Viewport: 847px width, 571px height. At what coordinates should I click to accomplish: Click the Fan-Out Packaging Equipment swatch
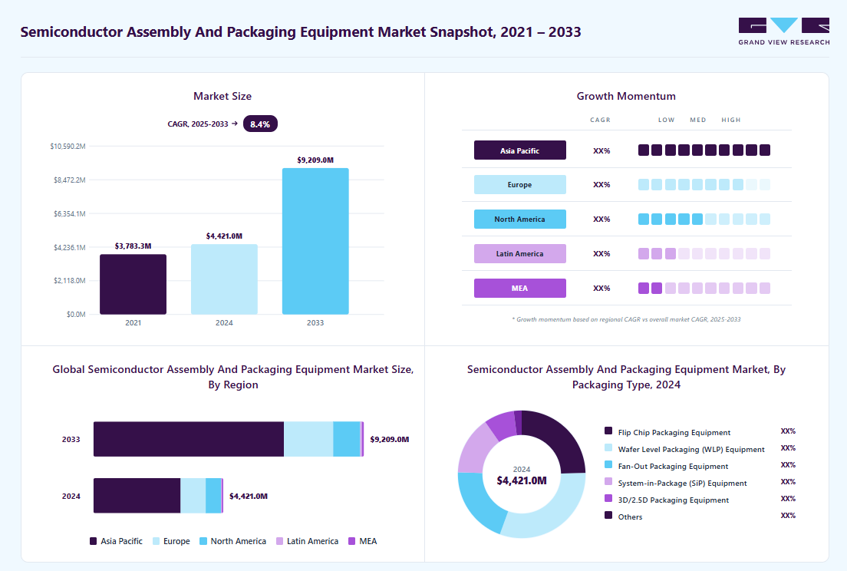[x=608, y=464]
